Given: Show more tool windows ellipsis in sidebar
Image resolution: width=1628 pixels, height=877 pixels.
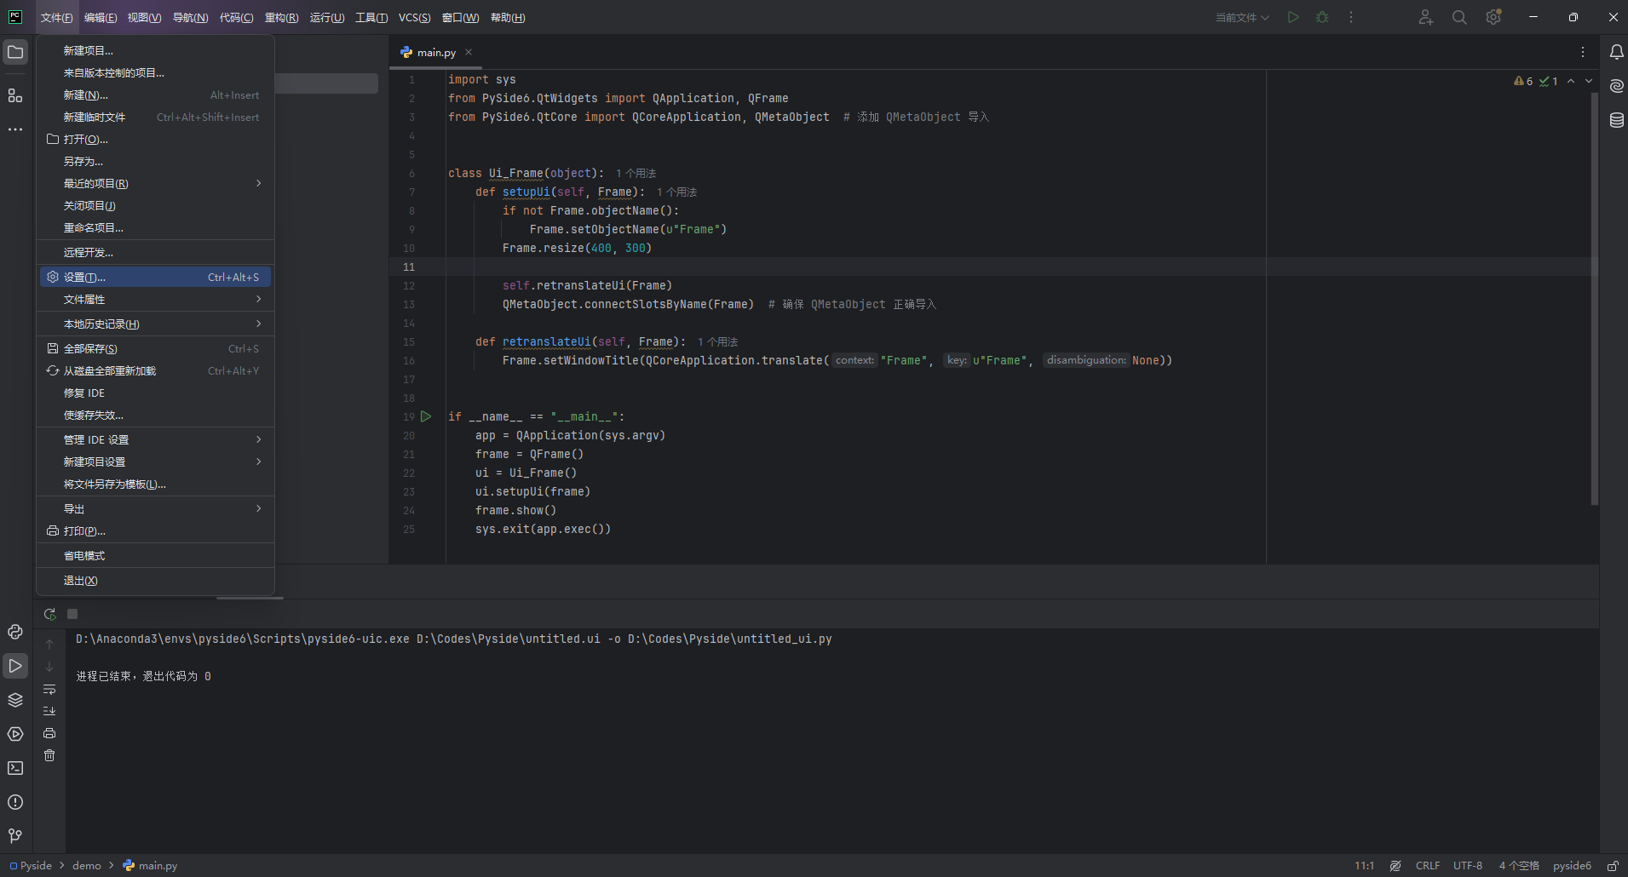Looking at the screenshot, I should (15, 129).
